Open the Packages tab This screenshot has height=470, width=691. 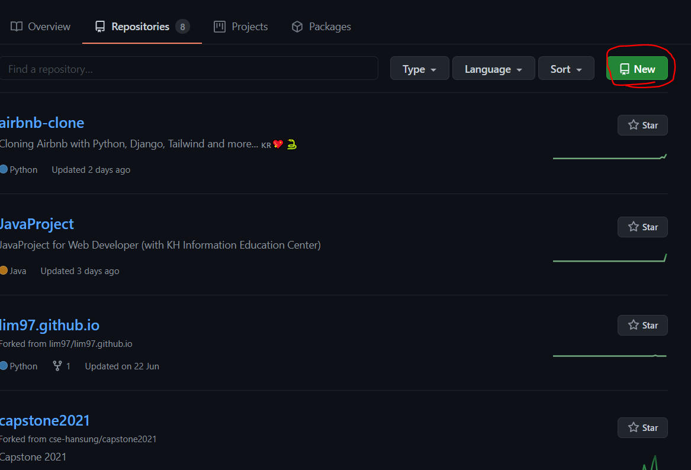coord(322,27)
